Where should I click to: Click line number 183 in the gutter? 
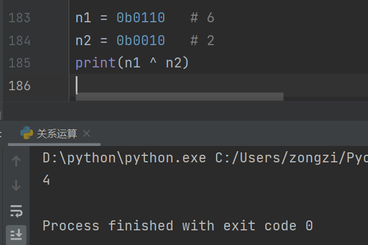(19, 18)
